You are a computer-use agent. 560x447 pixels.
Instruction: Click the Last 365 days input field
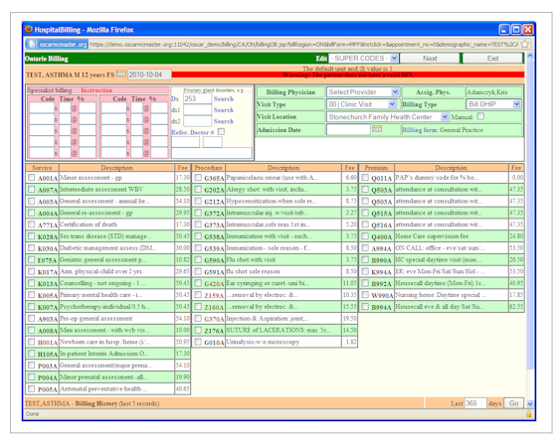(475, 403)
